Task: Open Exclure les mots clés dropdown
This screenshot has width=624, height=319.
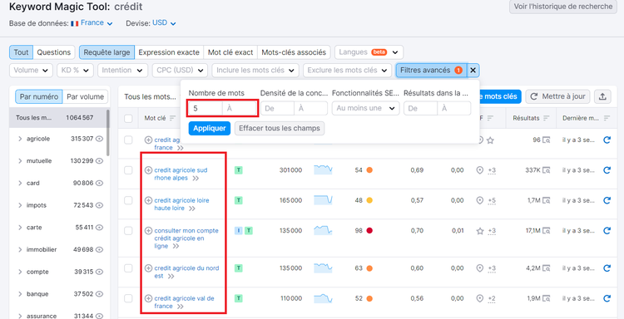Action: (x=347, y=71)
